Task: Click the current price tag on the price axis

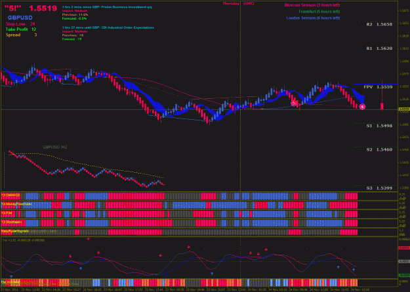Action: click(403, 109)
